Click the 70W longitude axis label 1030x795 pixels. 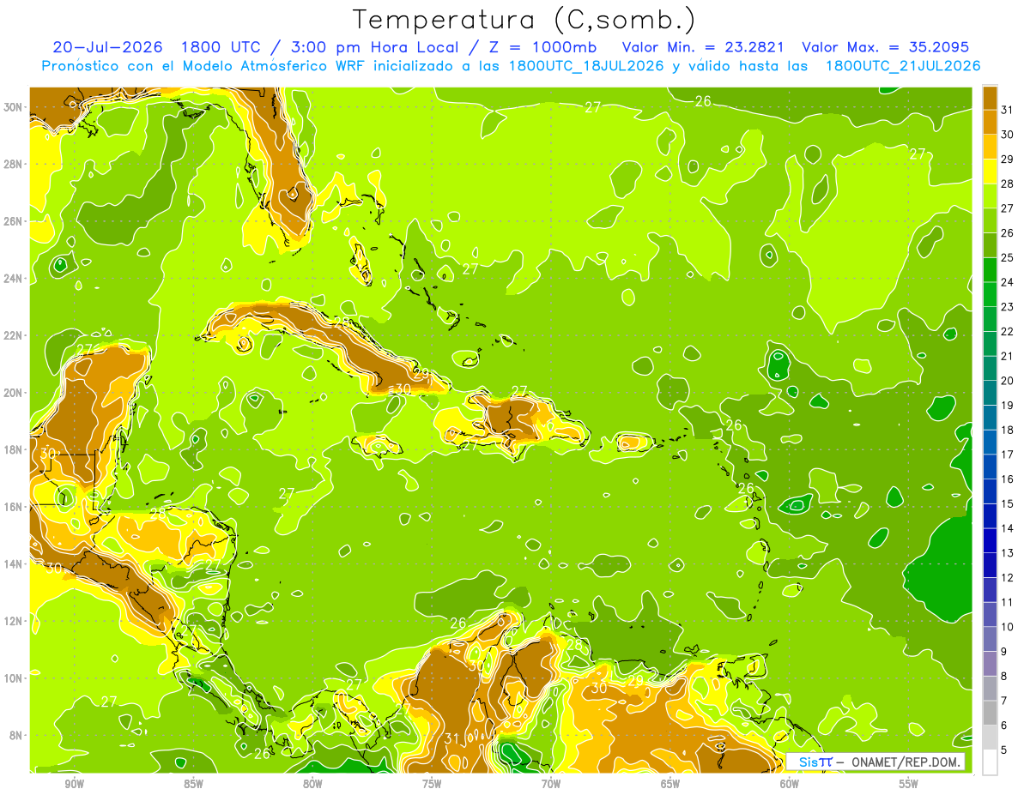pyautogui.click(x=551, y=783)
